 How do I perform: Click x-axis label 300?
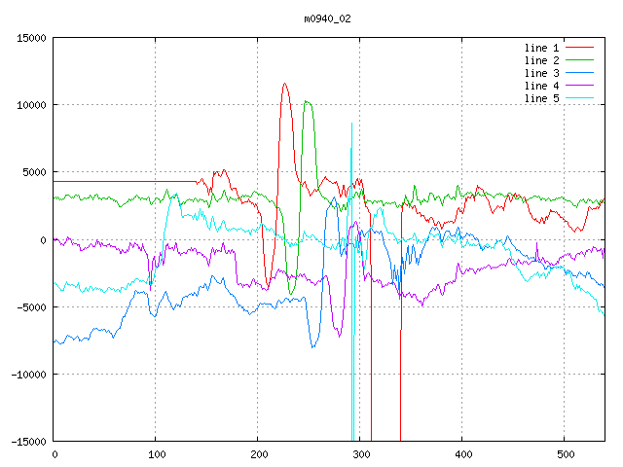[x=361, y=454]
